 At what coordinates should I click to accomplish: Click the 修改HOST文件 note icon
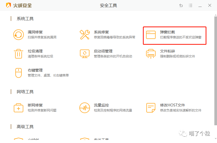(151, 108)
